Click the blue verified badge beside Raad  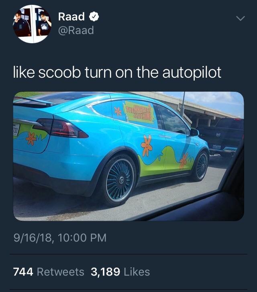click(x=94, y=17)
